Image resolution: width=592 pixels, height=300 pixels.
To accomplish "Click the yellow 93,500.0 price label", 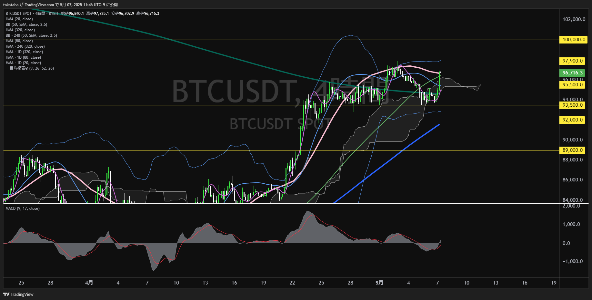I will [572, 105].
